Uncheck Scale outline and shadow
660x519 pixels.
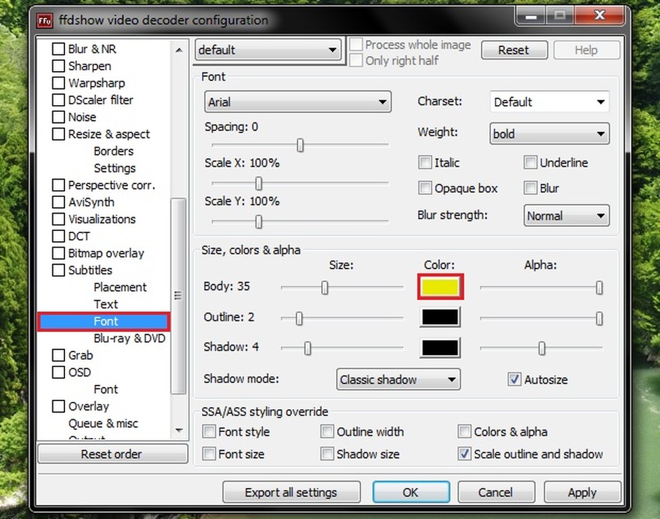click(464, 454)
